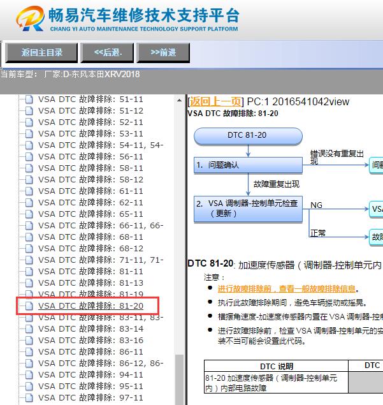Click the 当前车型 东风本田XRV2018 text

[70, 75]
